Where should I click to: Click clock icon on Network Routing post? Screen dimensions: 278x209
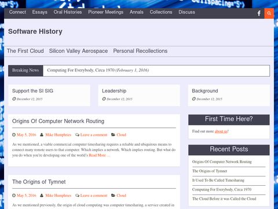14,135
